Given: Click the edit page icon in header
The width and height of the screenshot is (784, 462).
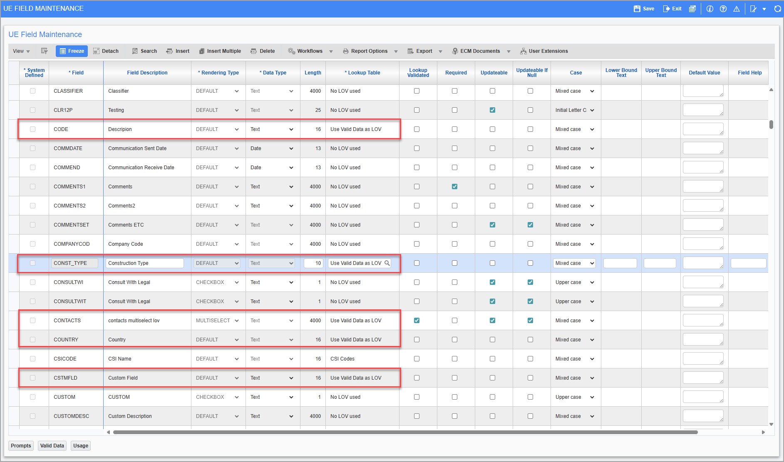Looking at the screenshot, I should click(x=753, y=9).
